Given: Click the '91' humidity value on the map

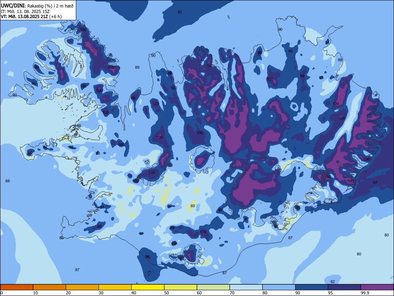Looking at the screenshot, I should [x=141, y=234].
